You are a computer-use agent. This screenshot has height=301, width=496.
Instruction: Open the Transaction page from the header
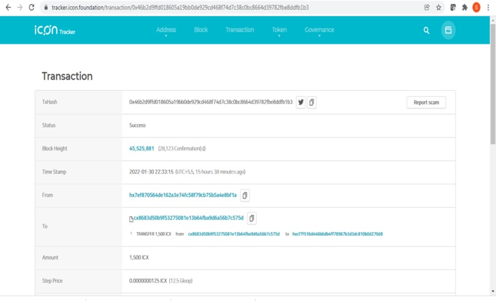point(240,29)
